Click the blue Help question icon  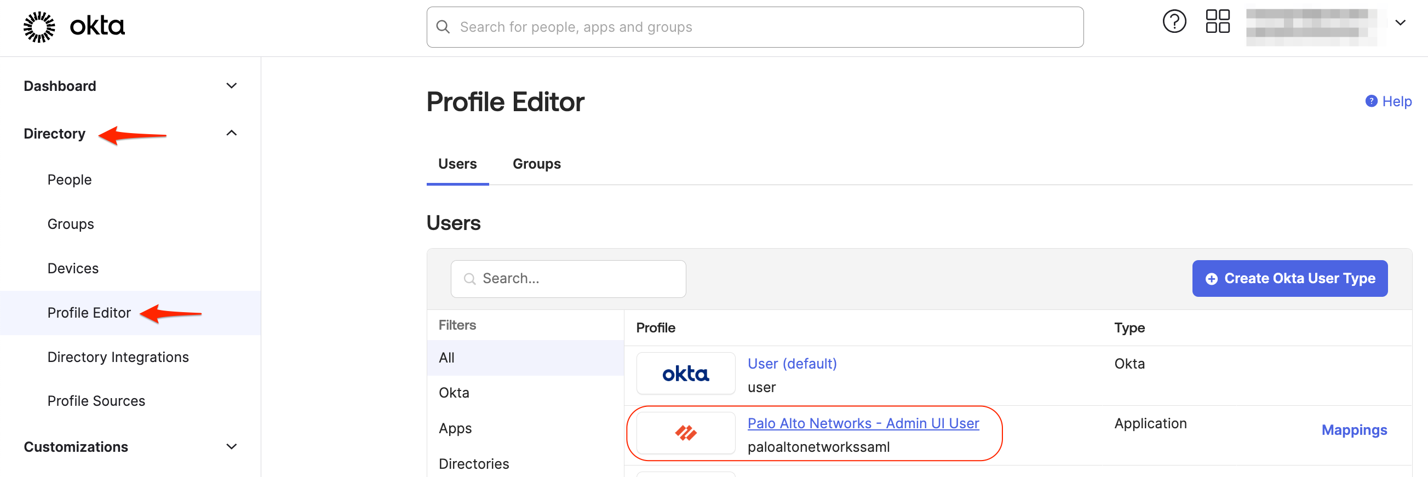click(x=1371, y=101)
